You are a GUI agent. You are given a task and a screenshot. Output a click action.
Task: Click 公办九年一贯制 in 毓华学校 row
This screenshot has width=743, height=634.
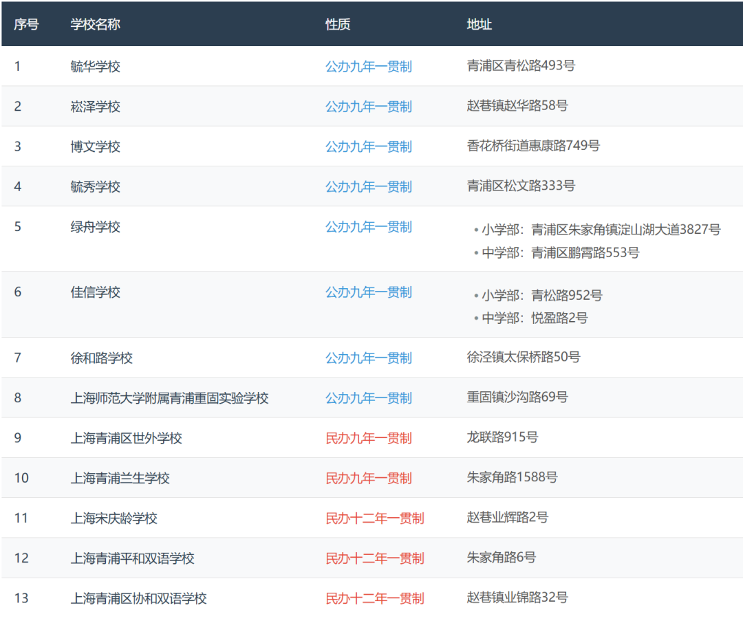click(369, 66)
